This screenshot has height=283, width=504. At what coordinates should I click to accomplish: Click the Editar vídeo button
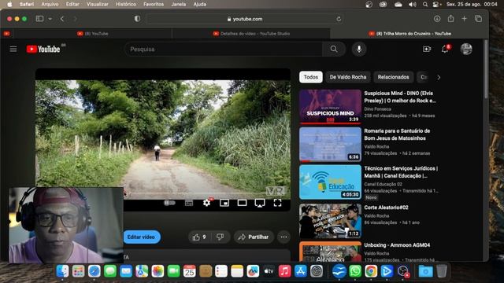tap(141, 237)
